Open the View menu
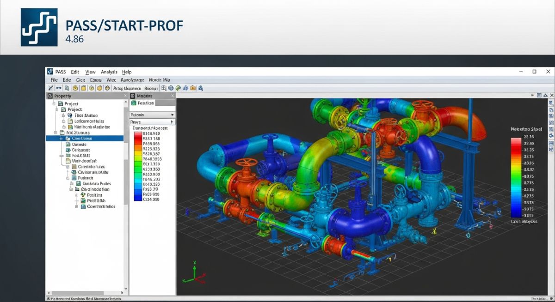 click(x=90, y=72)
